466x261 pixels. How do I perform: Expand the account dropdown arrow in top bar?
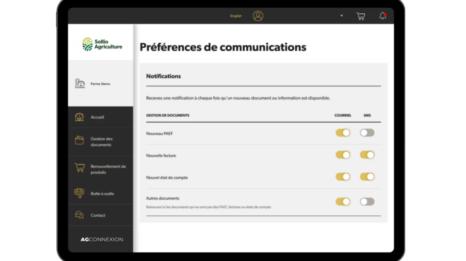341,16
